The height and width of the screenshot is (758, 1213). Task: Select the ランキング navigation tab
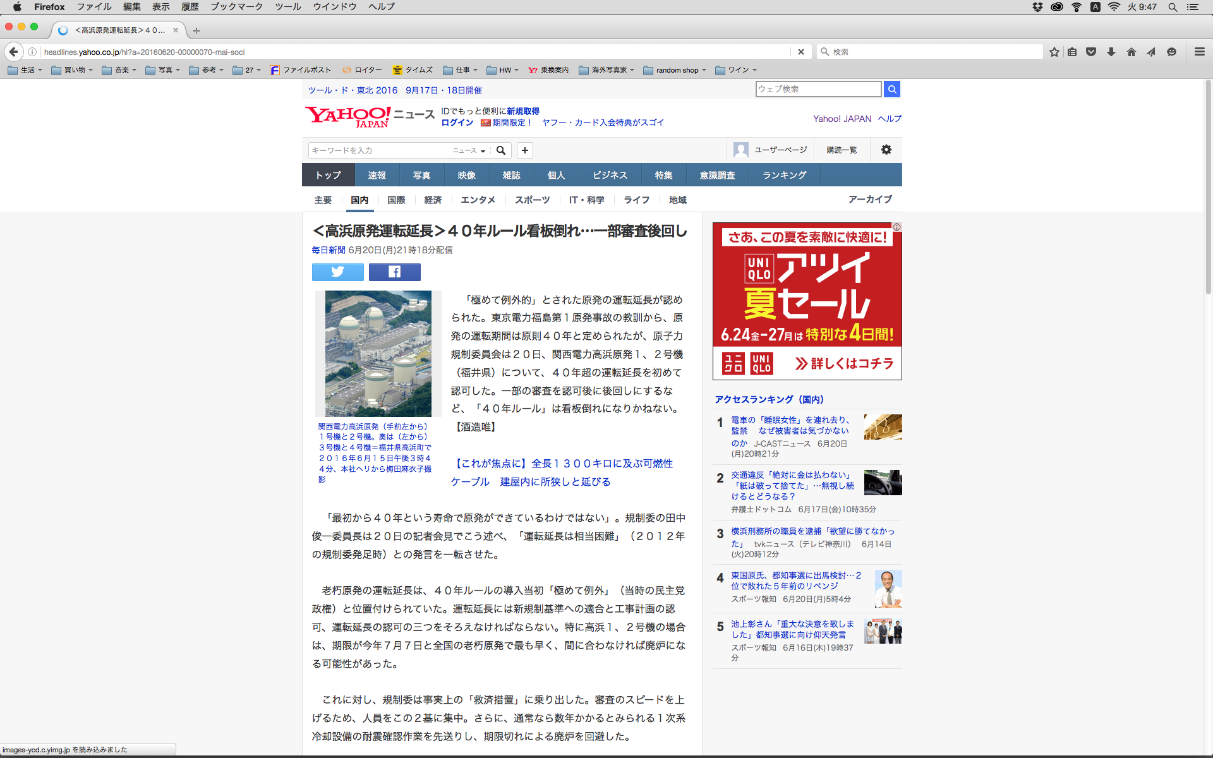coord(784,175)
